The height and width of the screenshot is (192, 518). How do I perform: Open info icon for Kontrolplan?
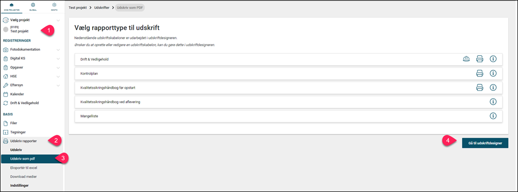493,73
